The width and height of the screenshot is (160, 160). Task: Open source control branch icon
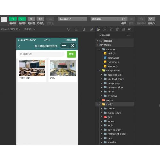[111, 29]
